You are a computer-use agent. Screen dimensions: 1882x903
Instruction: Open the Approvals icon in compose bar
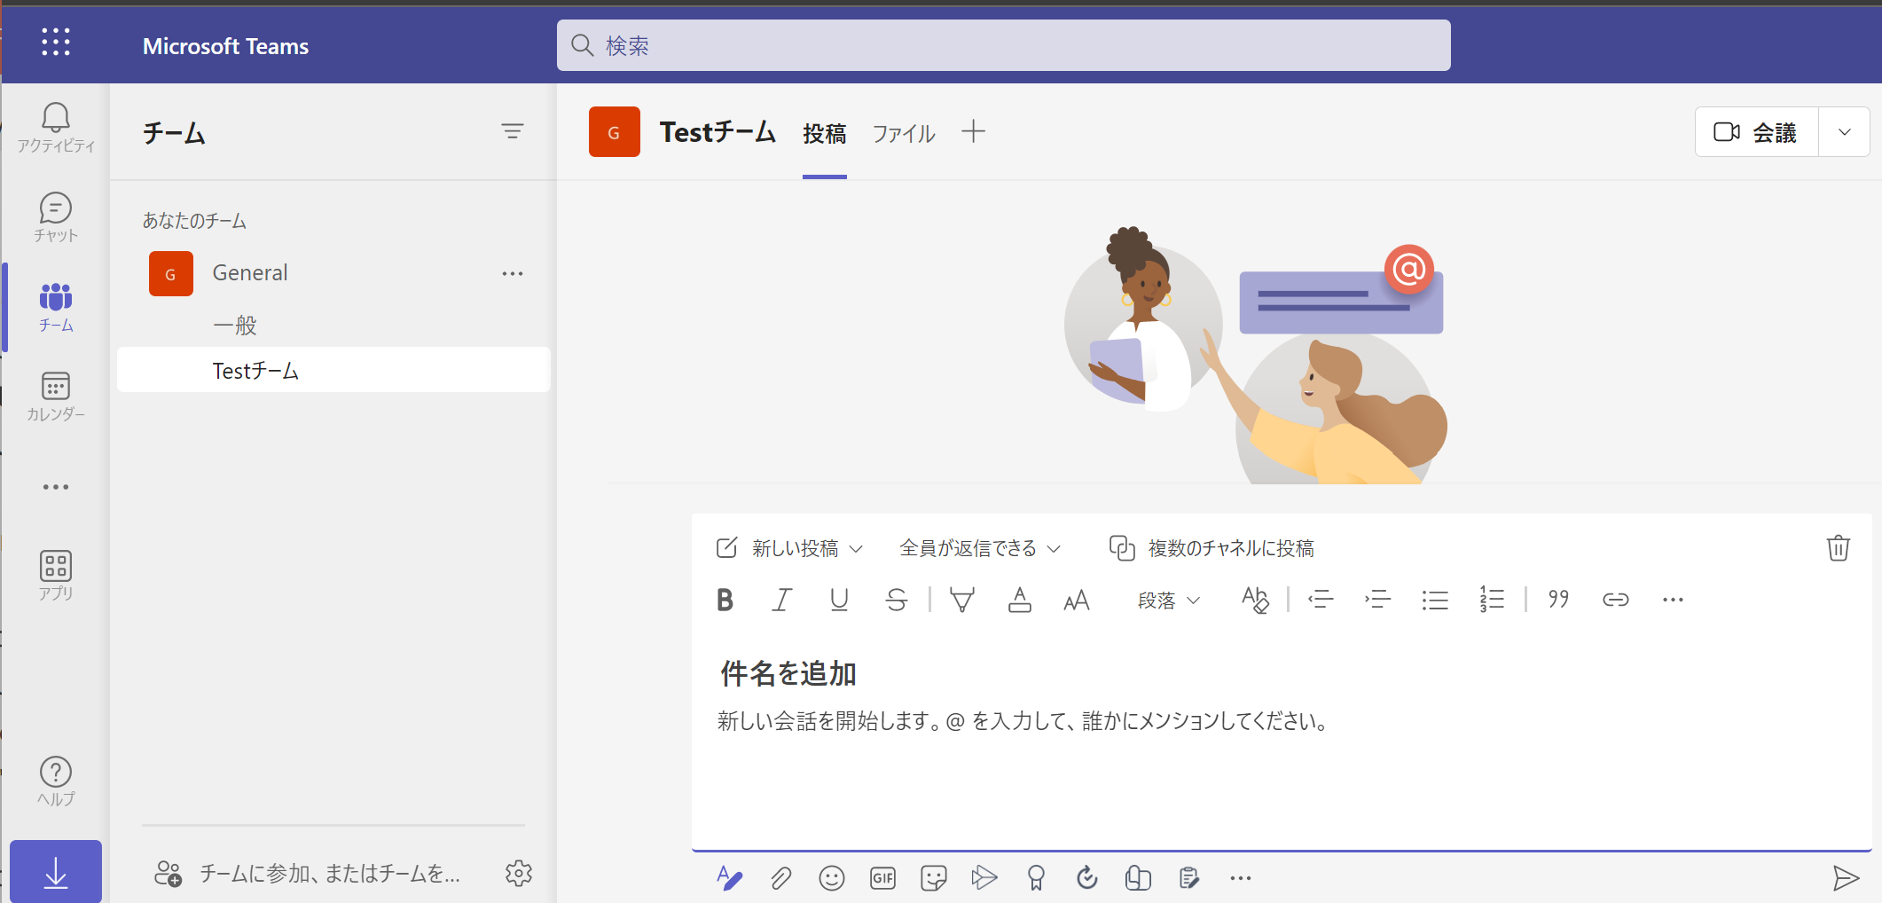coord(1087,878)
